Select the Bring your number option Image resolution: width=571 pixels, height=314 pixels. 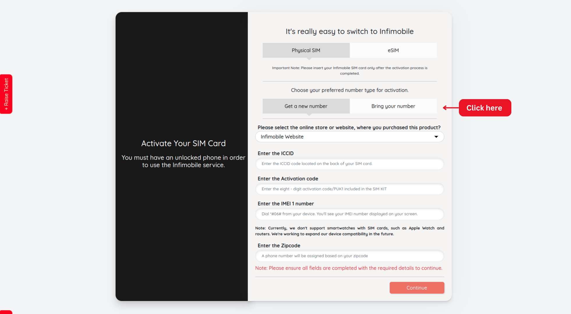point(393,106)
